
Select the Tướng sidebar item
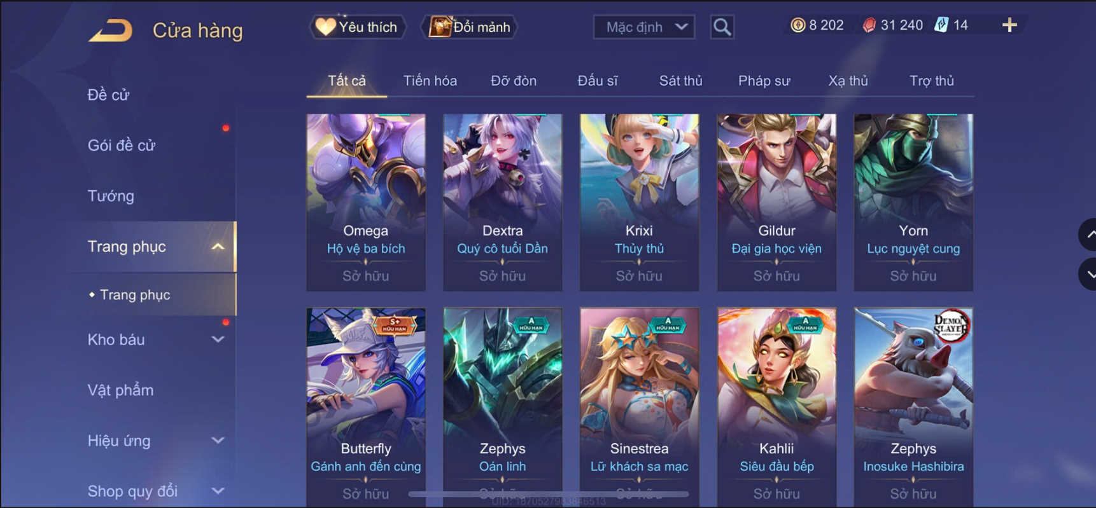tap(111, 196)
